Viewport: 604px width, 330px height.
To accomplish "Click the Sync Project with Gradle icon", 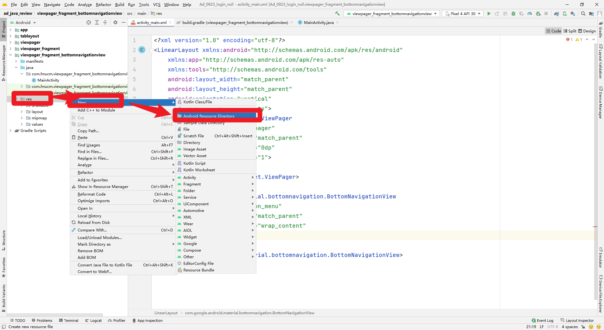I will click(x=556, y=14).
